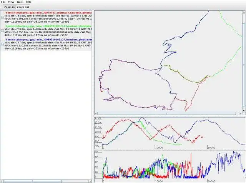This screenshot has width=246, height=183.
Task: Click the 20000 mark on speed chart axis
Action: 211,181
